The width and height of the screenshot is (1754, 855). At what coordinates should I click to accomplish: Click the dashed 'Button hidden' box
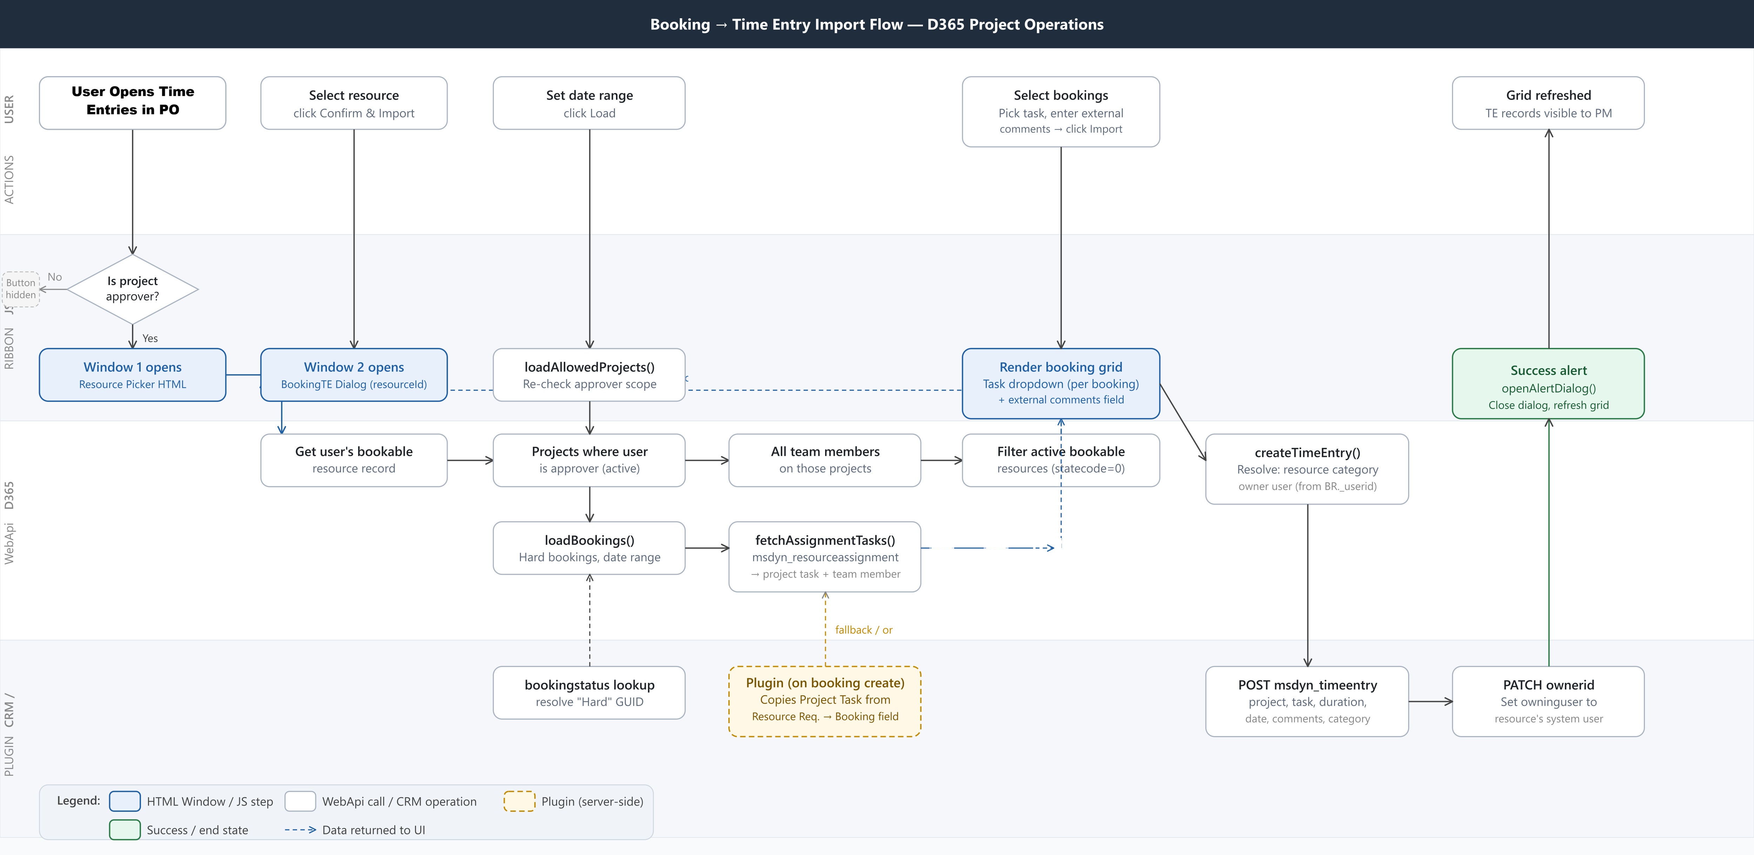tap(20, 289)
